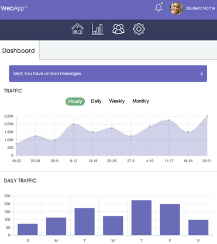The height and width of the screenshot is (244, 217).
Task: Click the Wednesday bar in Daily Traffic
Action: coord(113,225)
